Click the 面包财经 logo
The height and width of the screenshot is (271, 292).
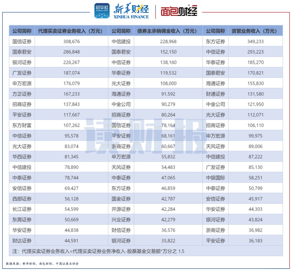point(179,11)
